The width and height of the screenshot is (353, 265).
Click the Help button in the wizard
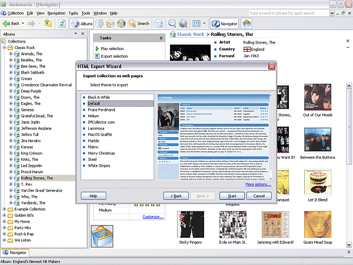pos(94,196)
